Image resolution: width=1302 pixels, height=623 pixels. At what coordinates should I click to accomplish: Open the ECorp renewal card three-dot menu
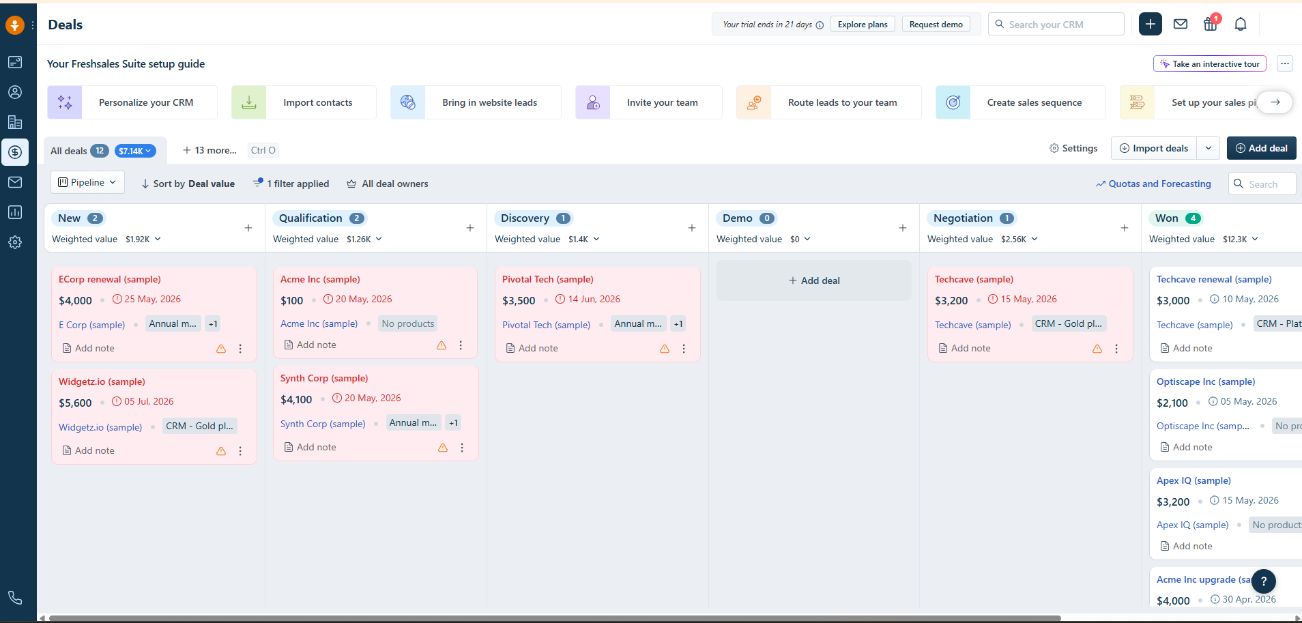coord(240,349)
